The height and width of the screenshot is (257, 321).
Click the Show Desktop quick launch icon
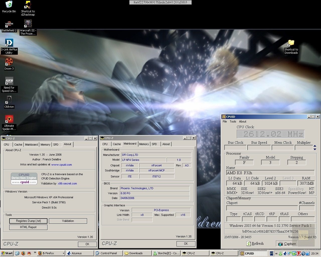tap(17, 253)
